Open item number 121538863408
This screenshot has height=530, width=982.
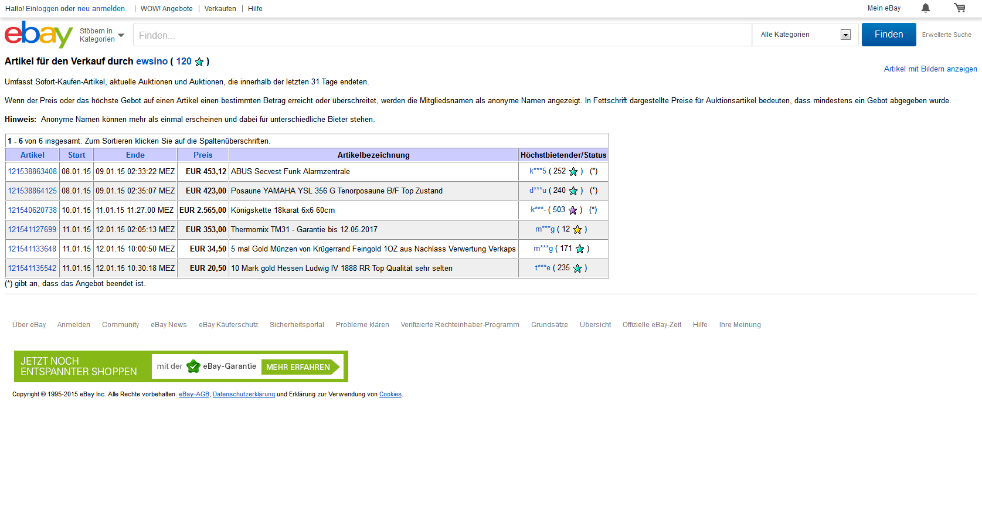[32, 172]
